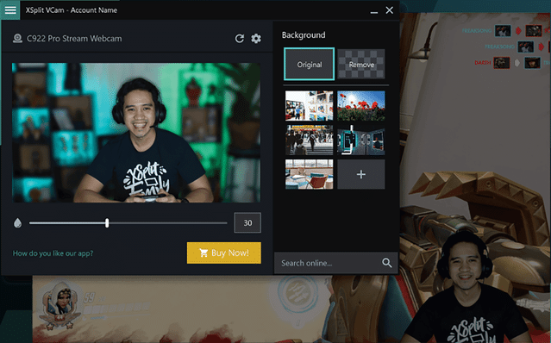Choose the red poppy field background
The image size is (551, 343).
click(x=361, y=106)
